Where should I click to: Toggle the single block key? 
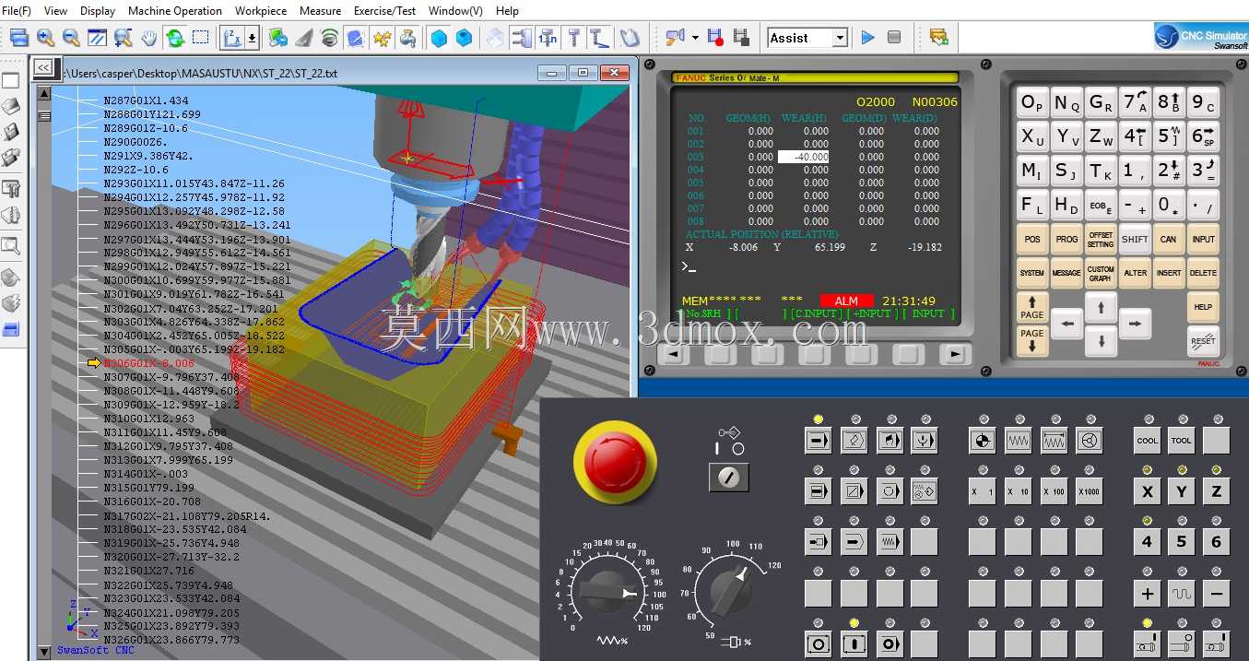[x=818, y=491]
